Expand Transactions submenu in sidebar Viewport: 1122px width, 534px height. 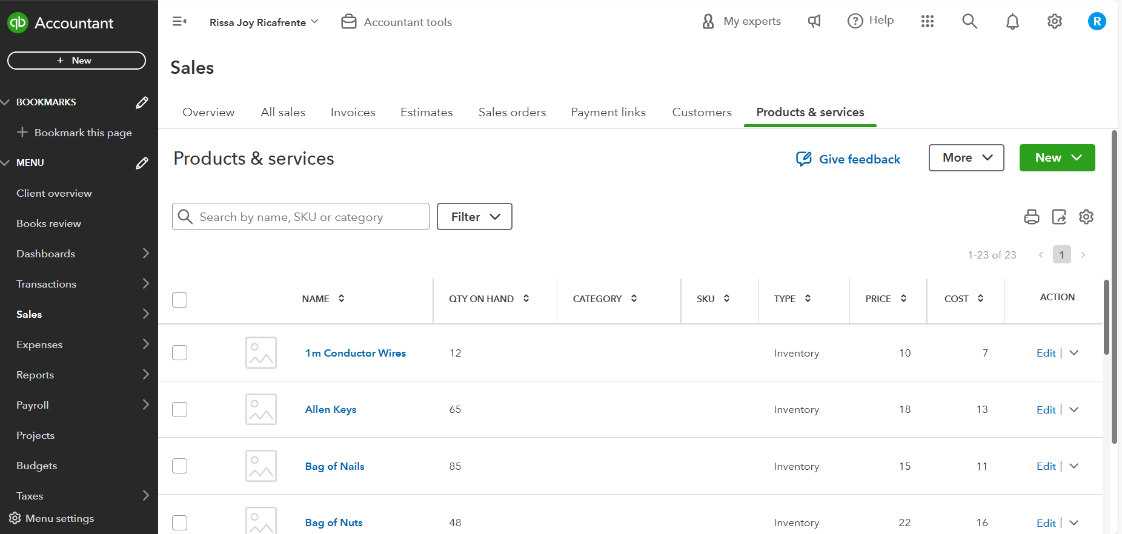click(145, 283)
